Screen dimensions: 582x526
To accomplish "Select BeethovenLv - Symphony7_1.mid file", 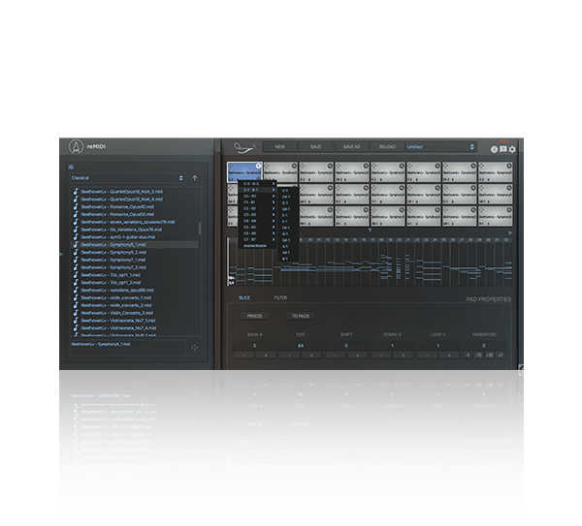I will pos(113,260).
